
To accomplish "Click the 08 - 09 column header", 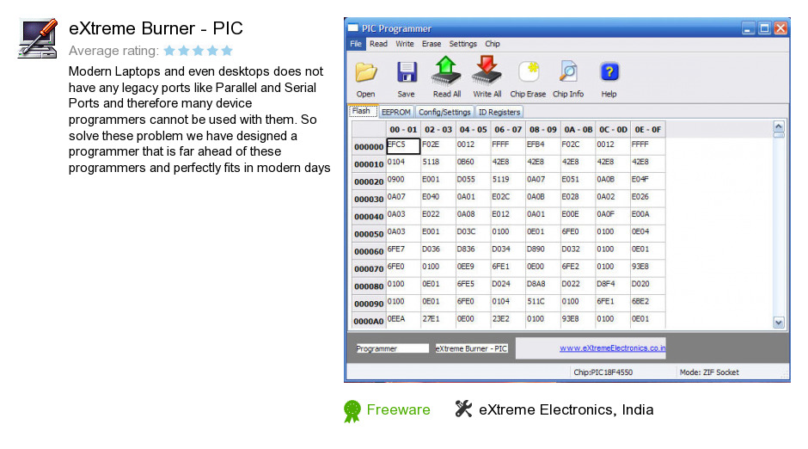I will click(x=543, y=129).
